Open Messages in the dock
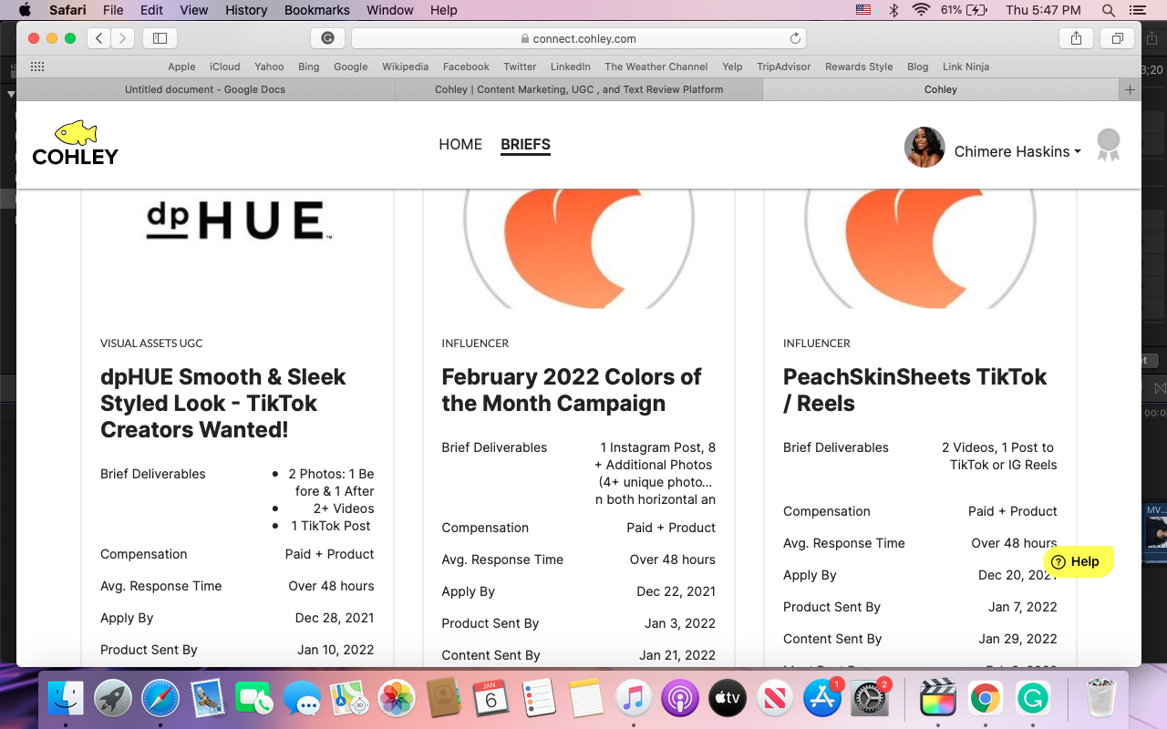 coord(302,699)
